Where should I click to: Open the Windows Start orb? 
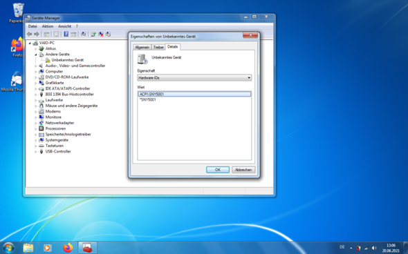point(8,248)
